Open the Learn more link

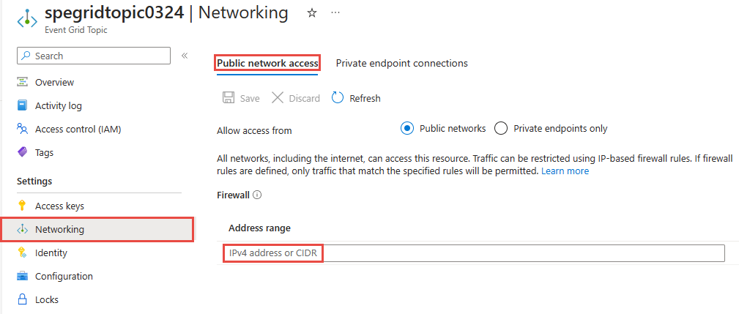565,171
